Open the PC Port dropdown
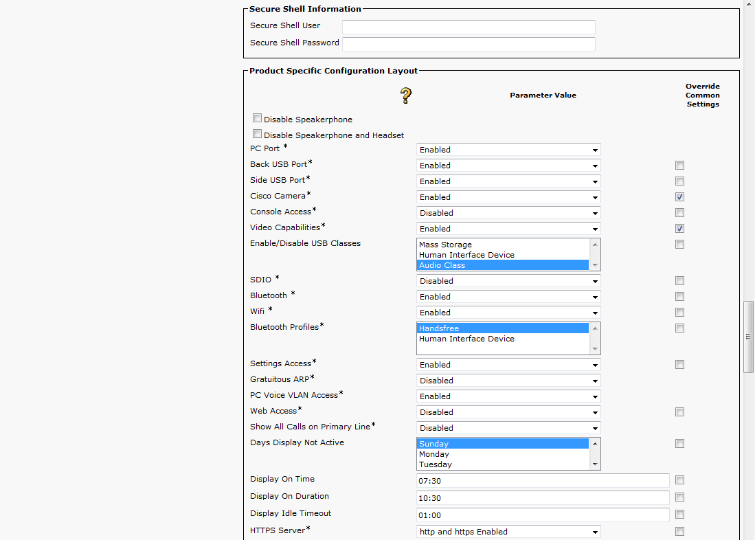 [x=508, y=150]
